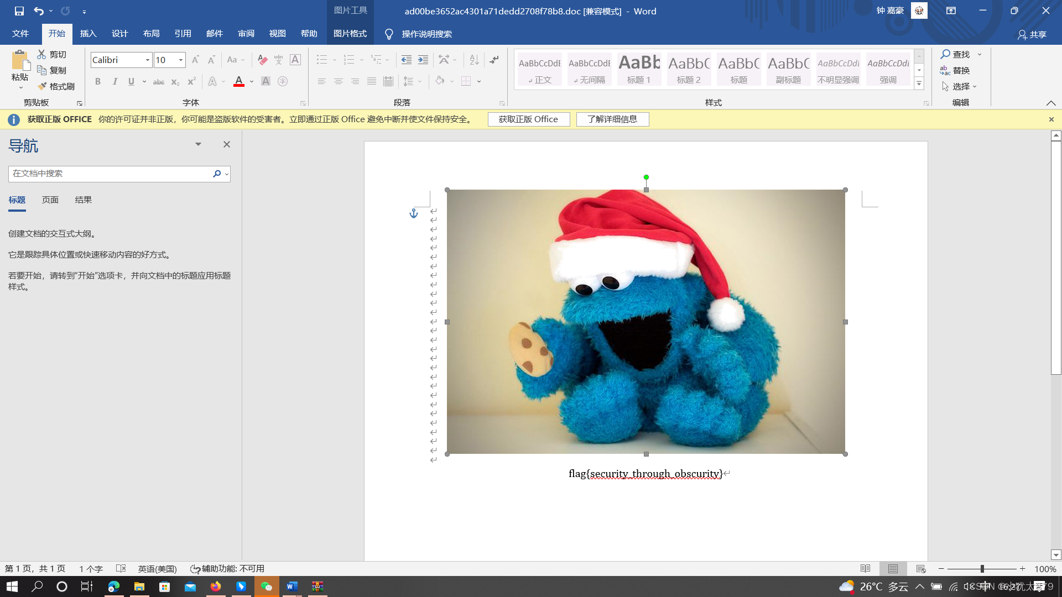Click the Save icon in title bar
Image resolution: width=1062 pixels, height=597 pixels.
tap(19, 11)
